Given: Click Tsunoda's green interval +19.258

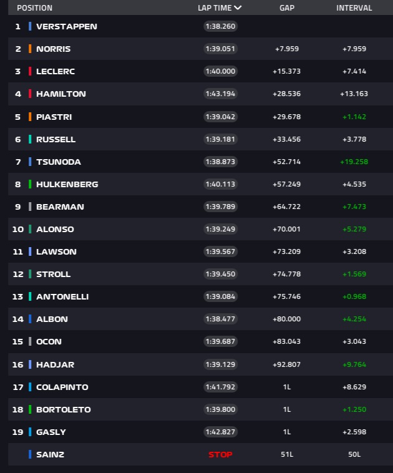Looking at the screenshot, I should tap(354, 162).
